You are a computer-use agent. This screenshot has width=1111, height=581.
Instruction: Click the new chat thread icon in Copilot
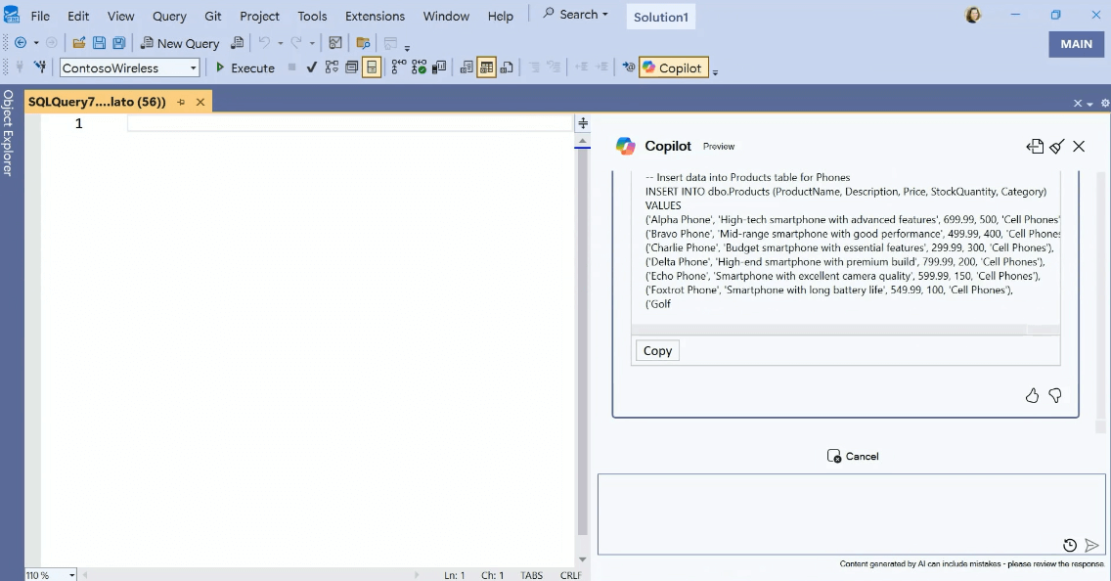point(1035,146)
